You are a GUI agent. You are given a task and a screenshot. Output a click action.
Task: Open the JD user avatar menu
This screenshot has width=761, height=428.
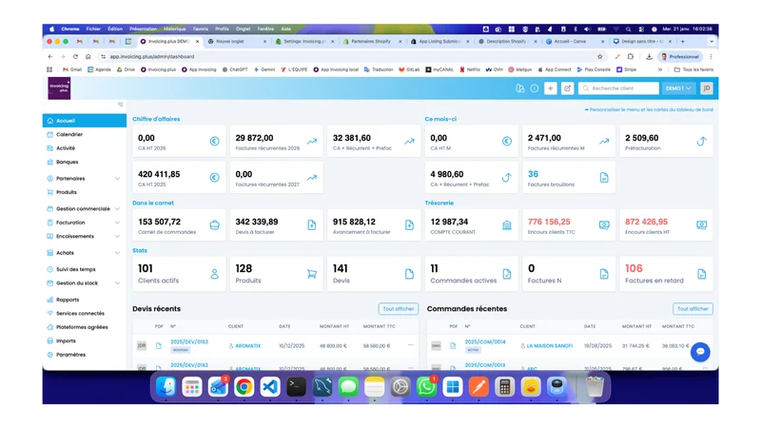pyautogui.click(x=707, y=88)
